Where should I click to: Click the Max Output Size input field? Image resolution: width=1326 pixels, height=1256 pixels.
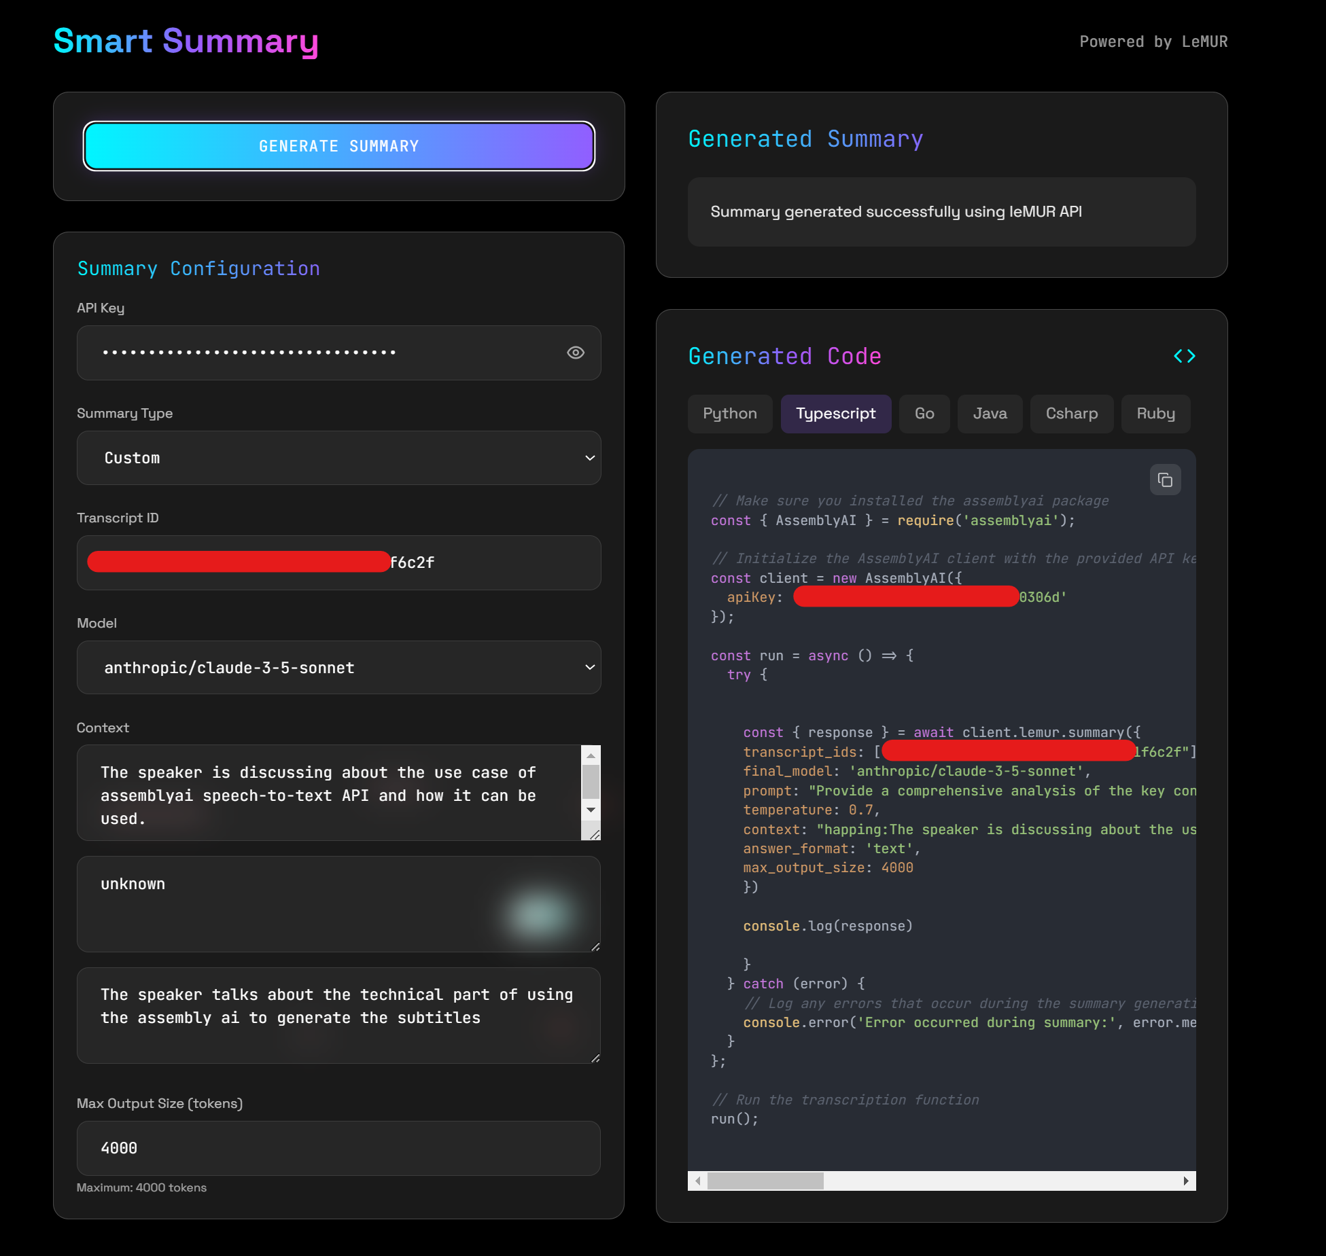(338, 1148)
